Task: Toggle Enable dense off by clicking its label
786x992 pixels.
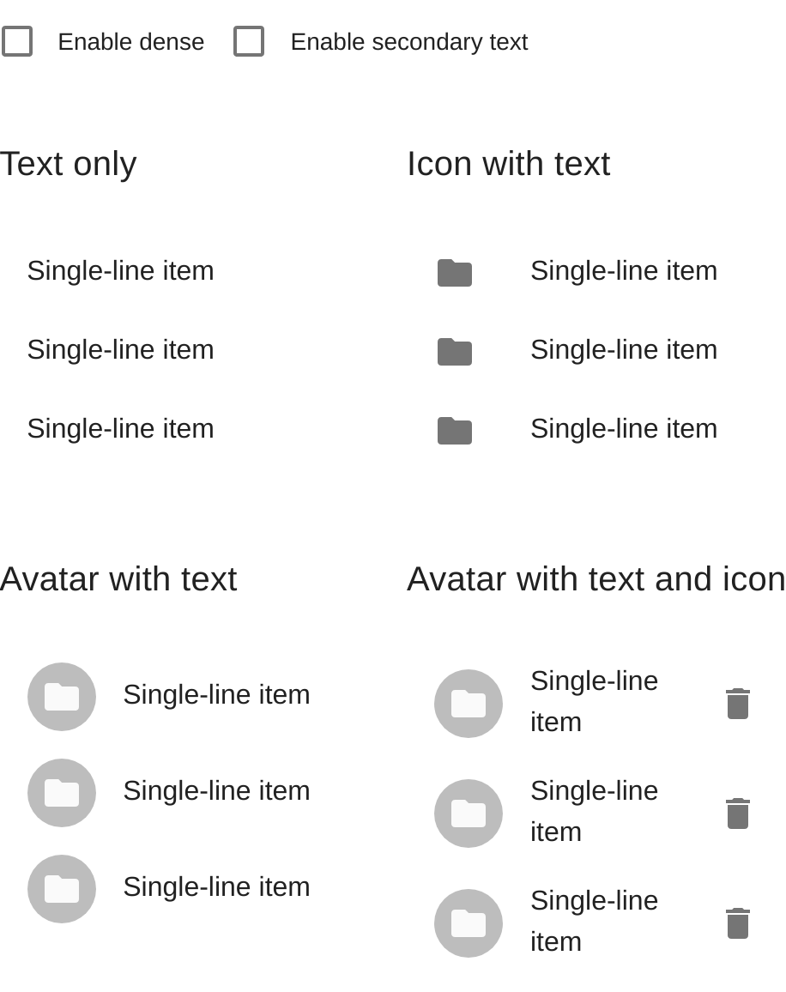Action: (130, 41)
